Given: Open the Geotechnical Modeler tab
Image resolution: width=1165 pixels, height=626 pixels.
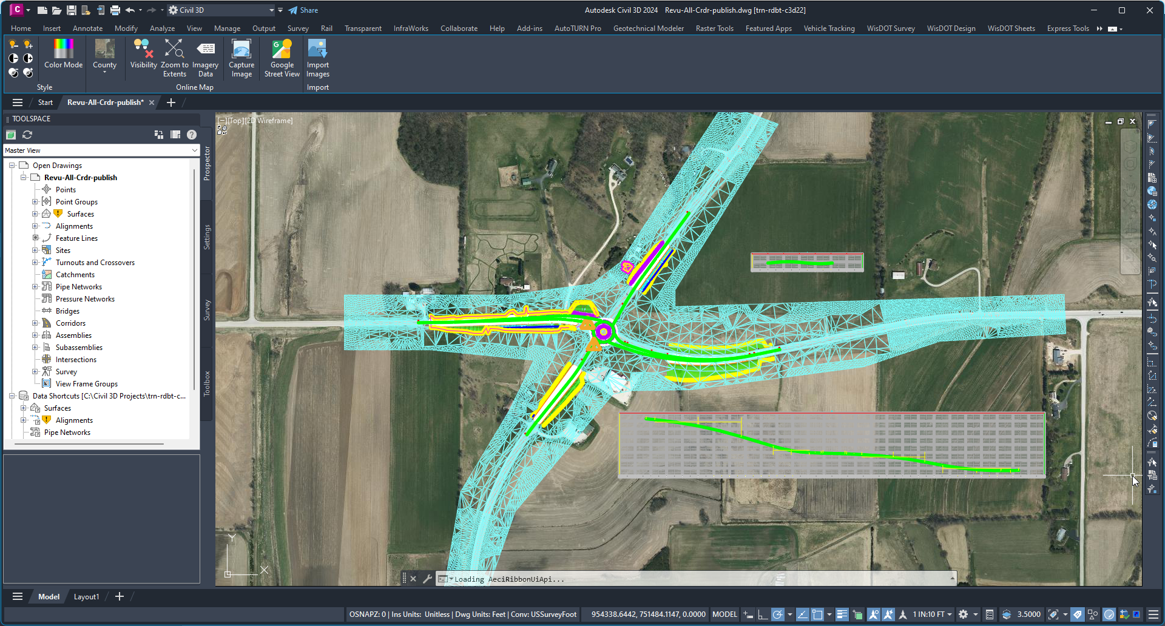Looking at the screenshot, I should click(x=648, y=29).
